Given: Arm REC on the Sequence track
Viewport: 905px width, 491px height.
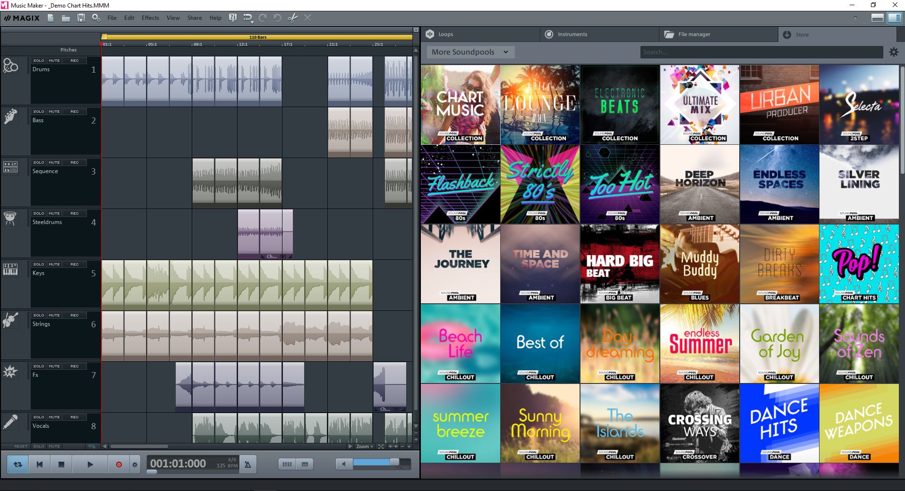Looking at the screenshot, I should pyautogui.click(x=75, y=162).
